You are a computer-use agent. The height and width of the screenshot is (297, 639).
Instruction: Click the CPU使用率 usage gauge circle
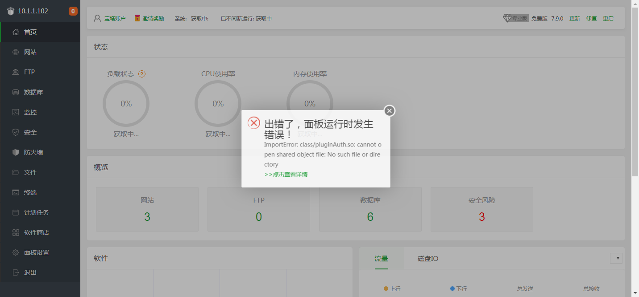click(x=218, y=104)
